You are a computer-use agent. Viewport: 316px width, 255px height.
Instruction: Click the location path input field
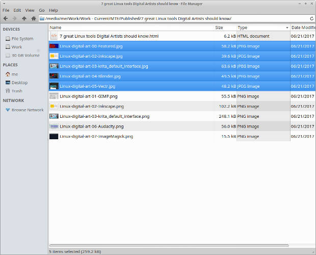[x=174, y=18]
